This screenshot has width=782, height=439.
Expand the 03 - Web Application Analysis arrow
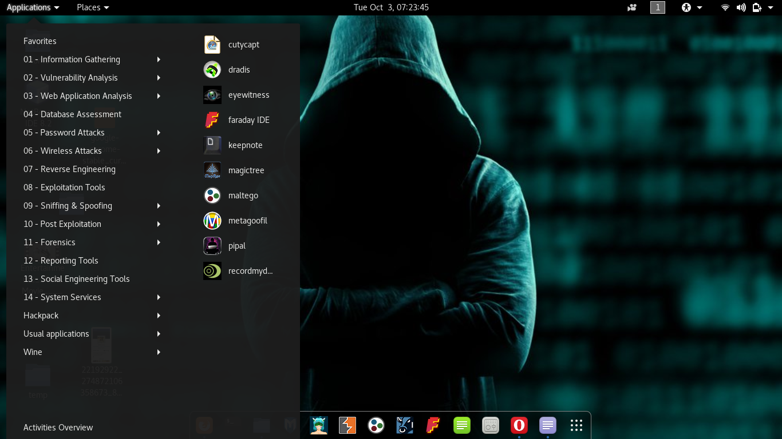[x=159, y=96]
